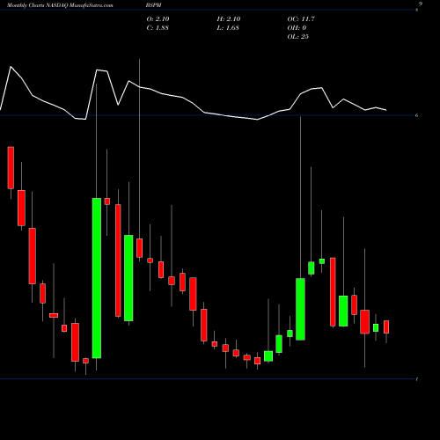Click the last red candlestick at chart end

(386, 326)
